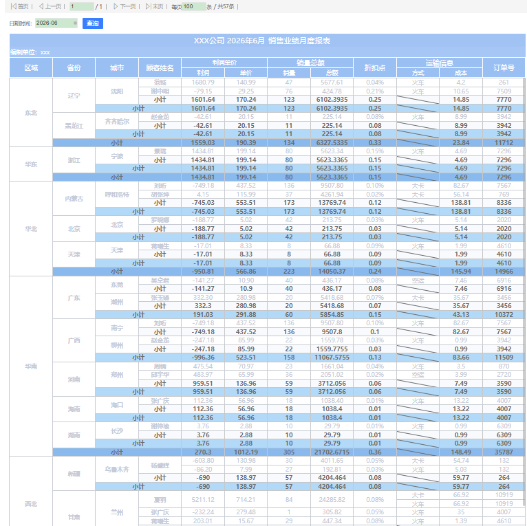The height and width of the screenshot is (526, 527).
Task: Click the 折扣点 column header
Action: tap(375, 67)
